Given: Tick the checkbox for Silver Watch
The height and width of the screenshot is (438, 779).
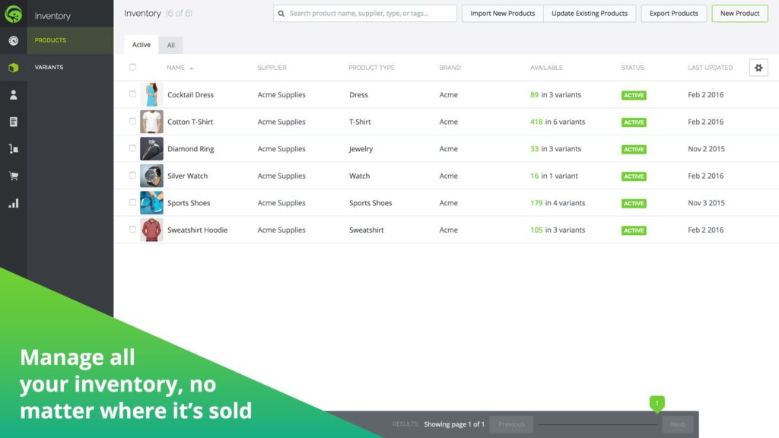Looking at the screenshot, I should pyautogui.click(x=132, y=175).
